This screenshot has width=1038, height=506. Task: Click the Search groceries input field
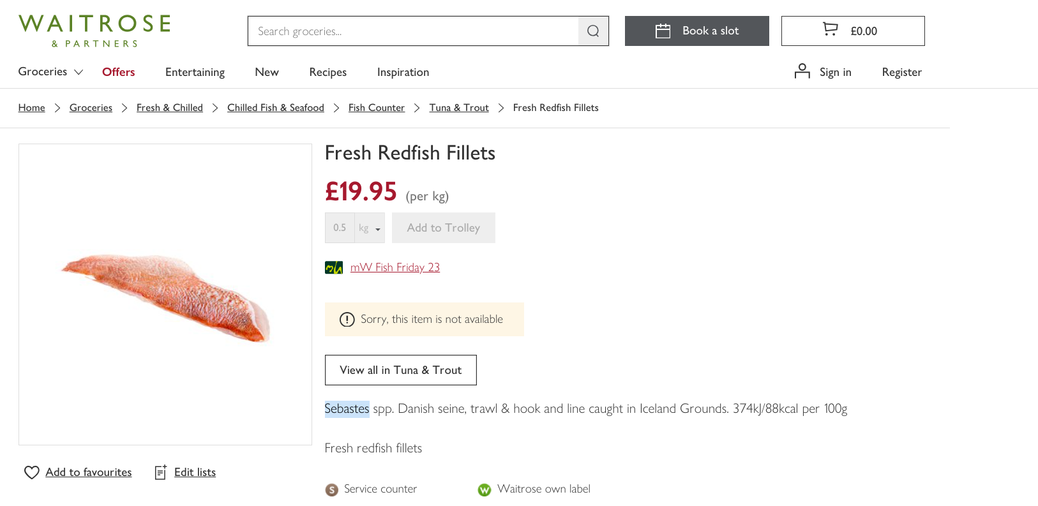point(413,31)
